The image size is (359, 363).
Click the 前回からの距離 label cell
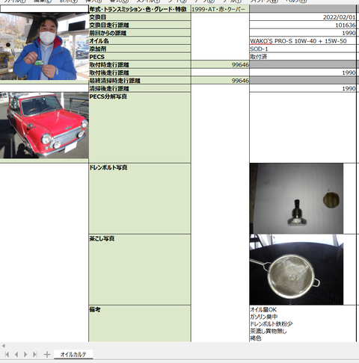point(140,33)
